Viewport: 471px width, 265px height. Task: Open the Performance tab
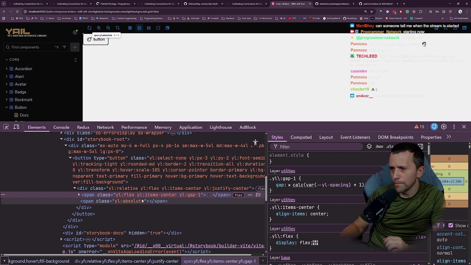point(134,127)
